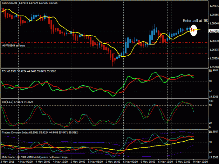219x164 pixels.
Task: Click the 1.08040 price axis label
Action: pos(214,23)
